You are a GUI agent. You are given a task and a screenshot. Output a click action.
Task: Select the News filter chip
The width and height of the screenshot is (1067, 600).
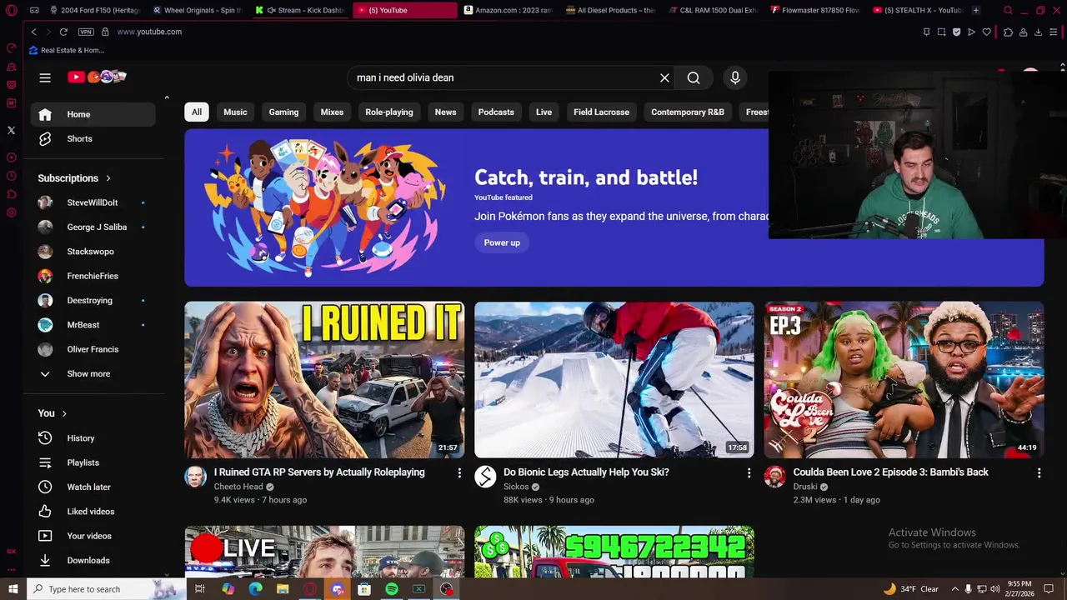click(x=445, y=112)
